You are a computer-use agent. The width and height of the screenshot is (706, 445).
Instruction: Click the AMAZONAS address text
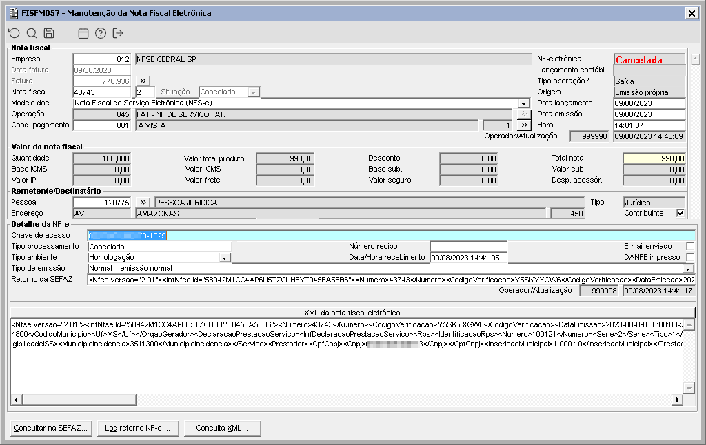click(158, 214)
